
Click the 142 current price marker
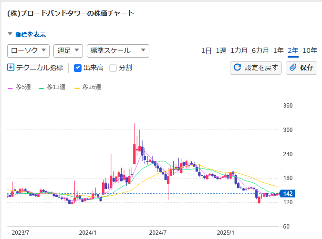pos(288,193)
